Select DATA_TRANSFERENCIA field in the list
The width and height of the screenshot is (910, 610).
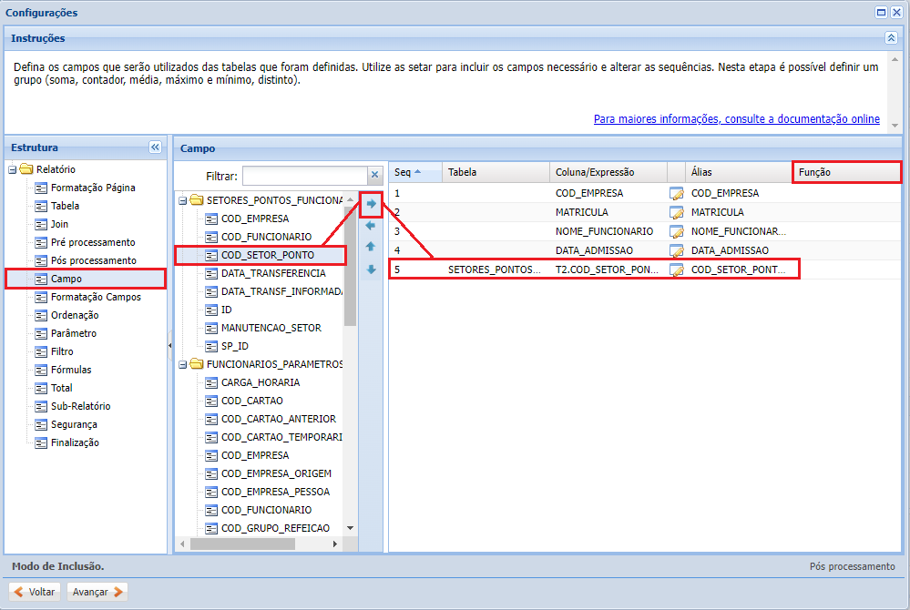[273, 273]
